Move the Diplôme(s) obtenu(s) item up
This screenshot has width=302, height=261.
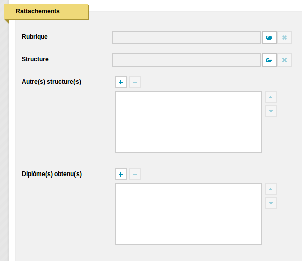(x=271, y=189)
